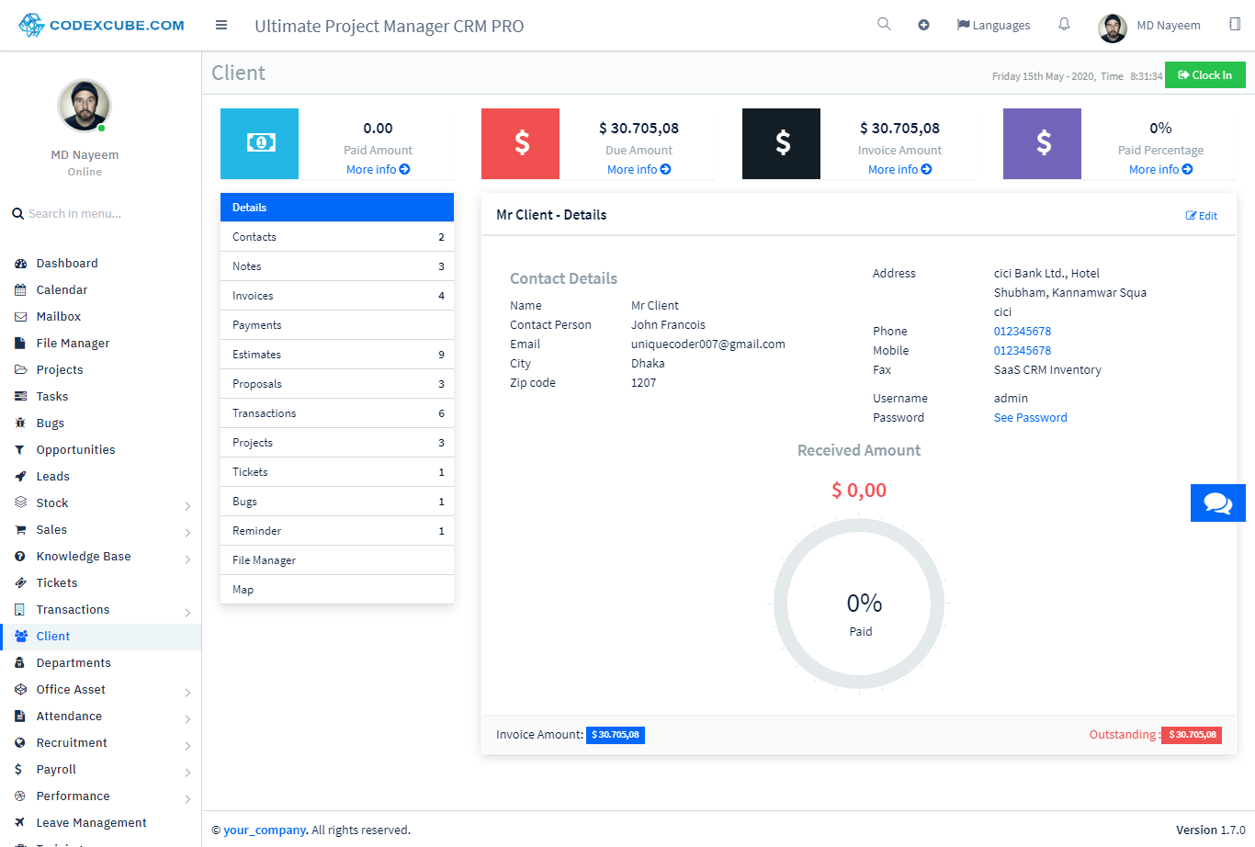The width and height of the screenshot is (1255, 847).
Task: Open the Proposals tab
Action: (337, 384)
